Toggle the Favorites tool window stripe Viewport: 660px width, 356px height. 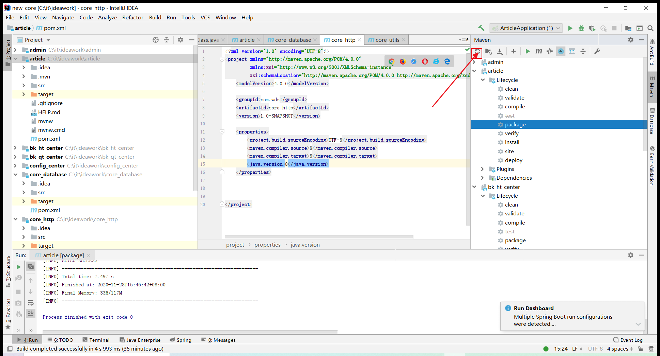pyautogui.click(x=8, y=314)
